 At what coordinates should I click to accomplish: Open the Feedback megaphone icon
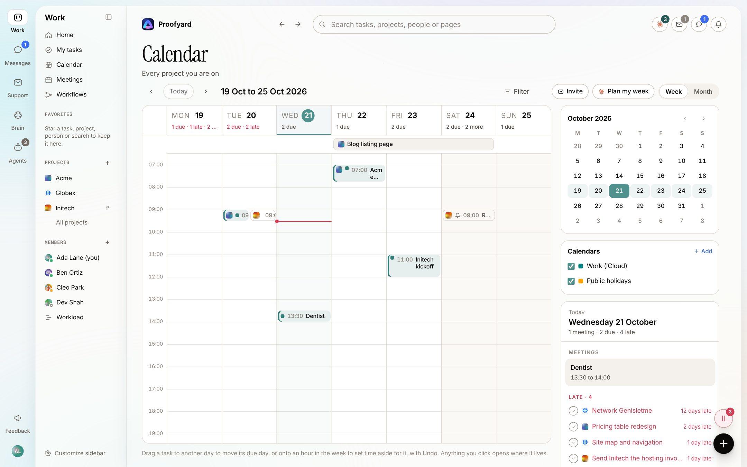(x=18, y=418)
